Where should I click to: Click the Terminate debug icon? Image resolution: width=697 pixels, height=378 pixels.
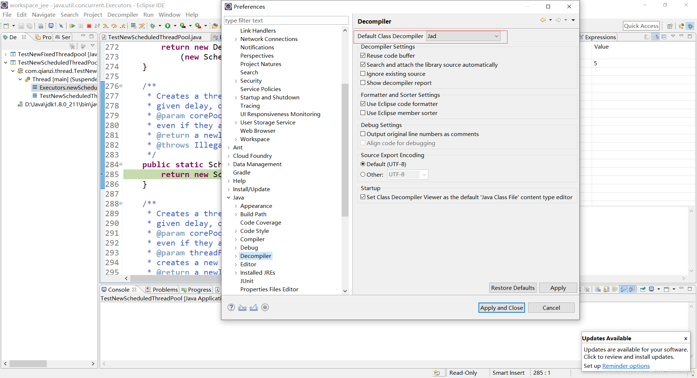[89, 26]
